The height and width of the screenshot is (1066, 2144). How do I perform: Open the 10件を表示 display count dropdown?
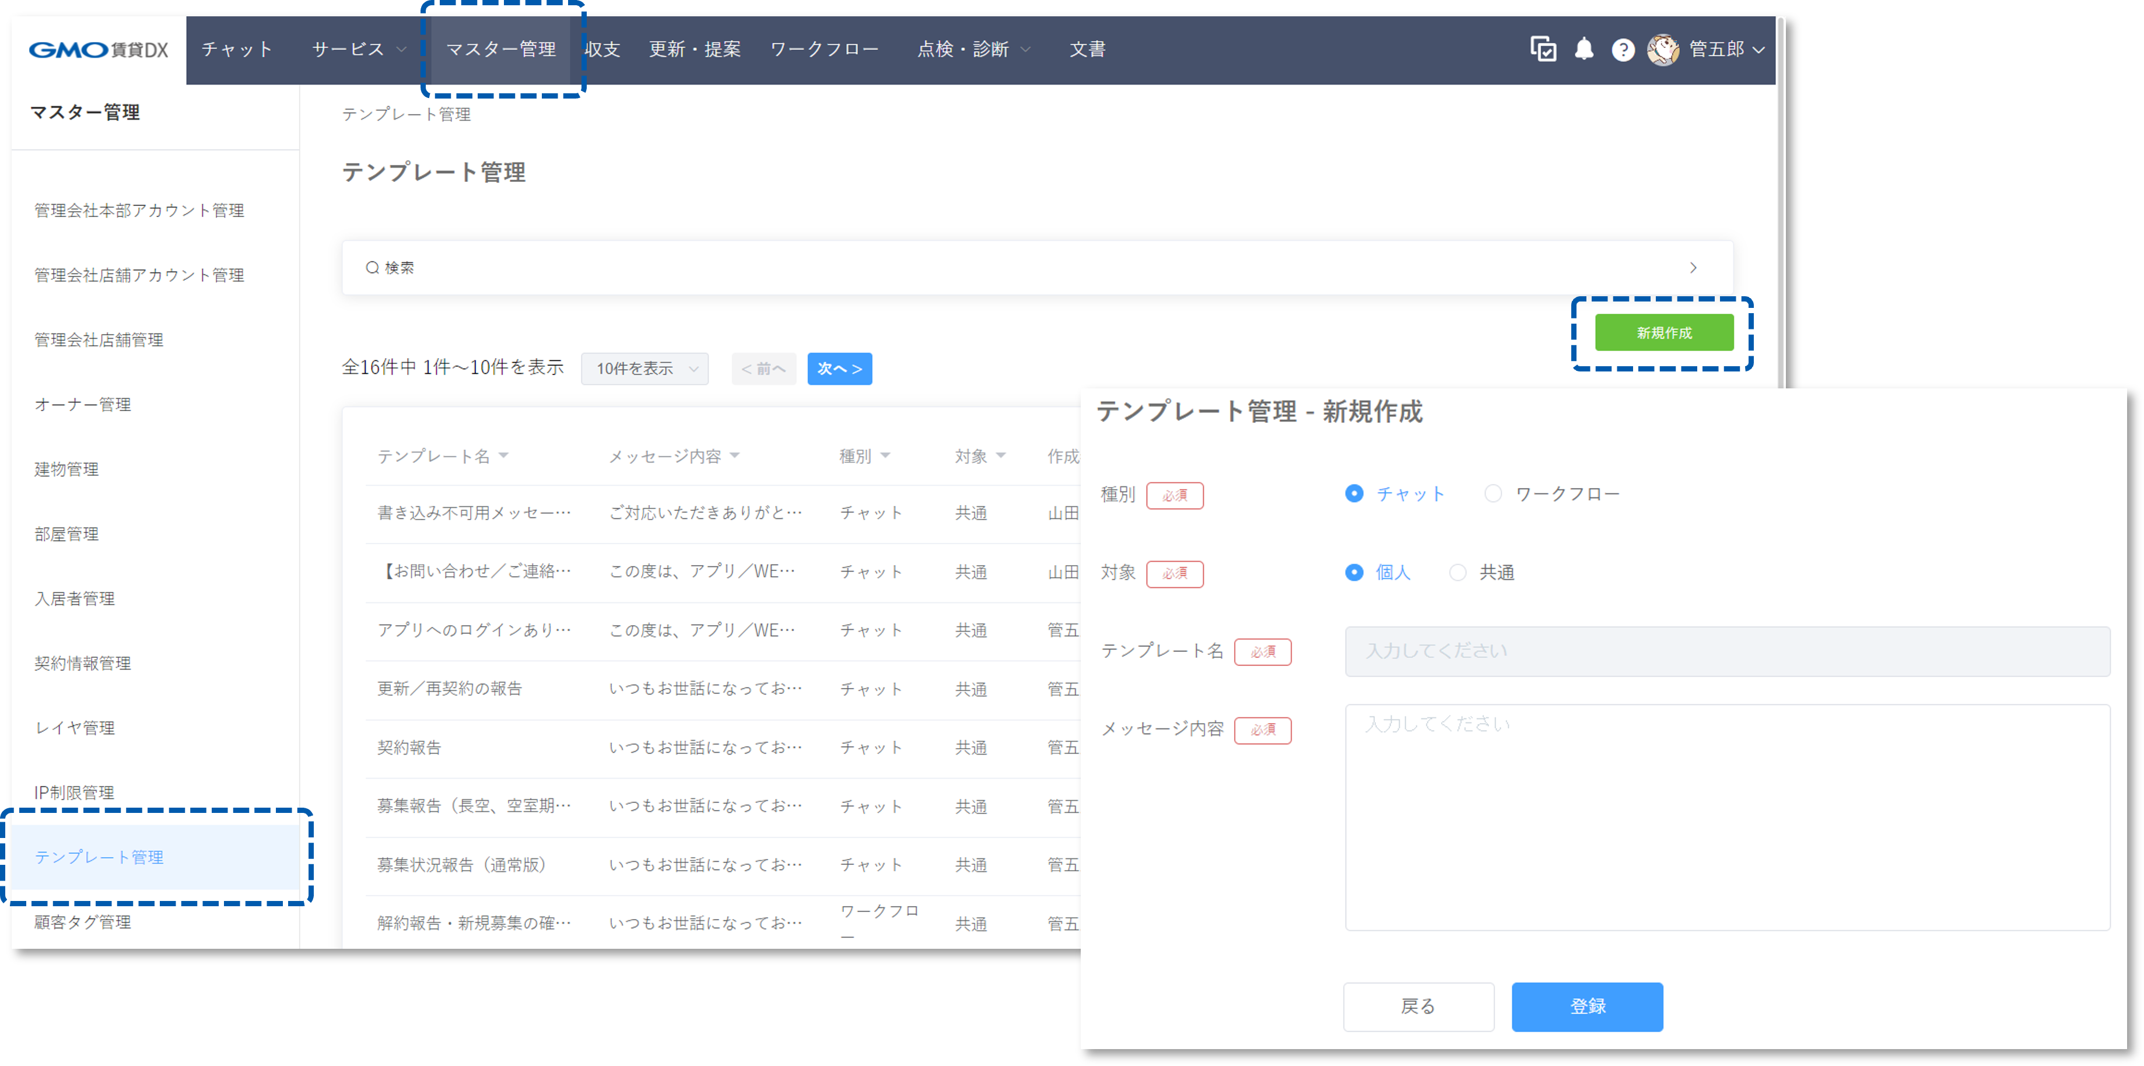tap(644, 369)
